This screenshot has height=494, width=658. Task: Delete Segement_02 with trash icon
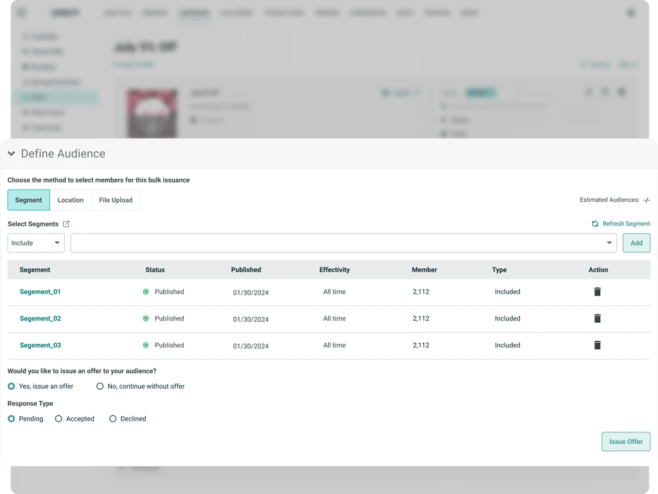pos(597,318)
